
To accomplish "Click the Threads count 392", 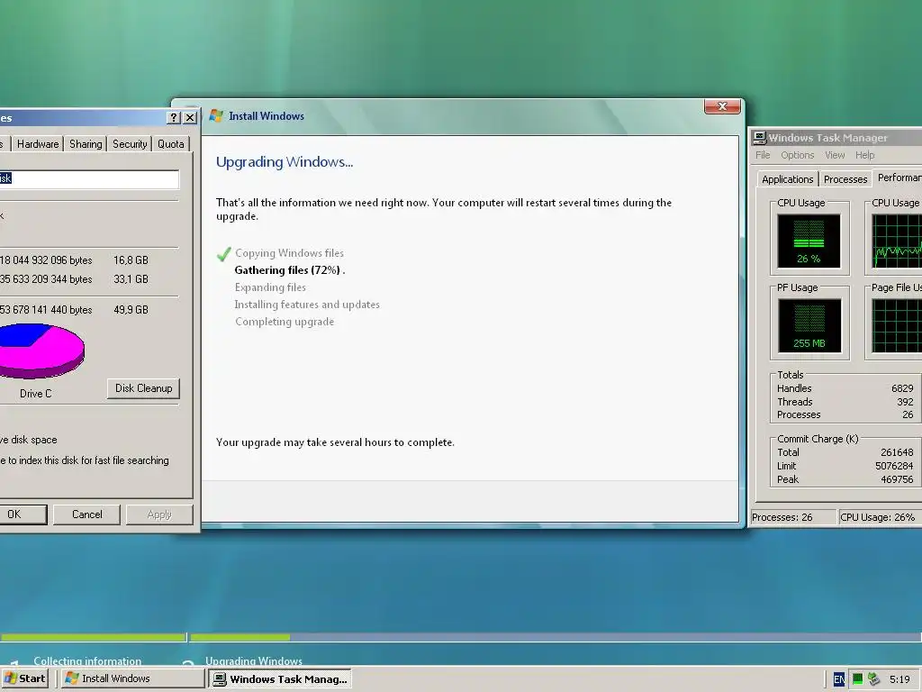I will coord(905,402).
